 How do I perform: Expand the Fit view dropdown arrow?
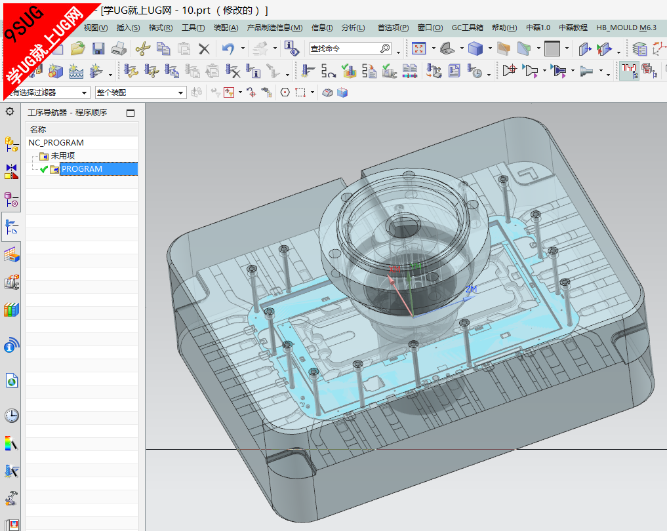pos(434,49)
